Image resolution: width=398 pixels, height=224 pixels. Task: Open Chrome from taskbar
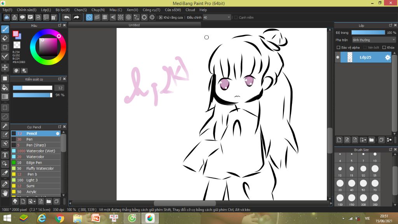point(59,218)
